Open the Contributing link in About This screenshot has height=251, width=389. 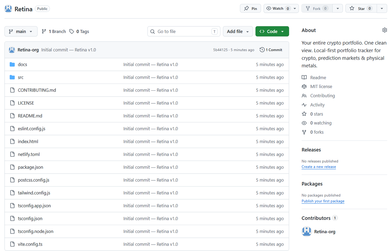pyautogui.click(x=323, y=96)
